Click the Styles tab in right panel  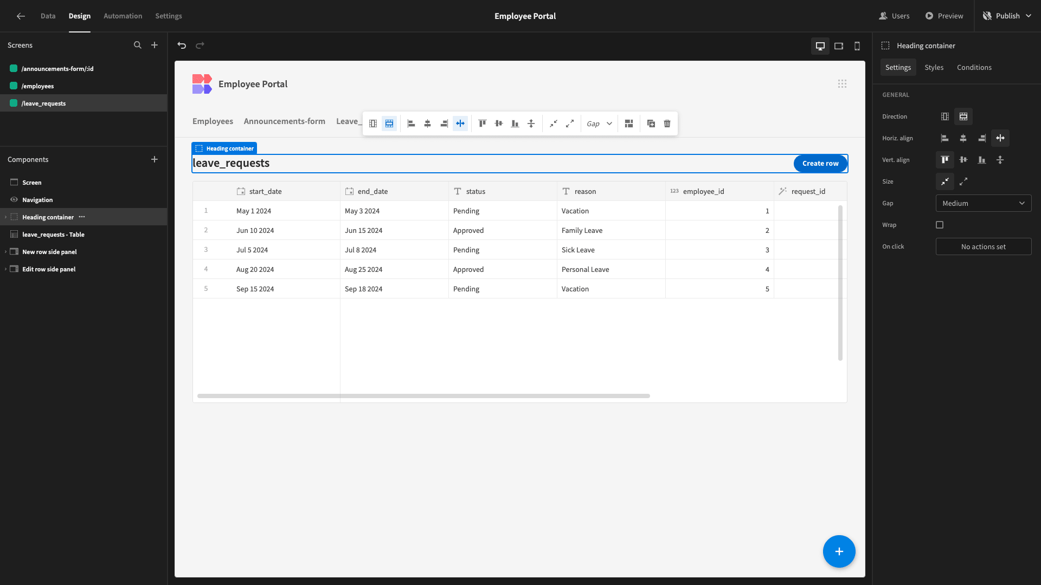point(935,67)
